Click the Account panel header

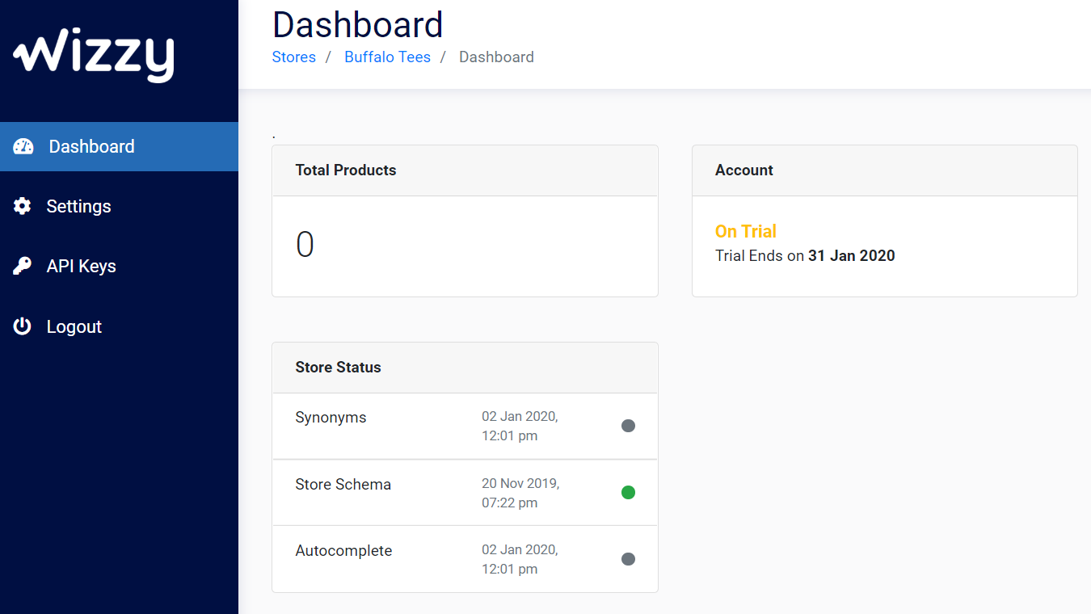coord(744,170)
